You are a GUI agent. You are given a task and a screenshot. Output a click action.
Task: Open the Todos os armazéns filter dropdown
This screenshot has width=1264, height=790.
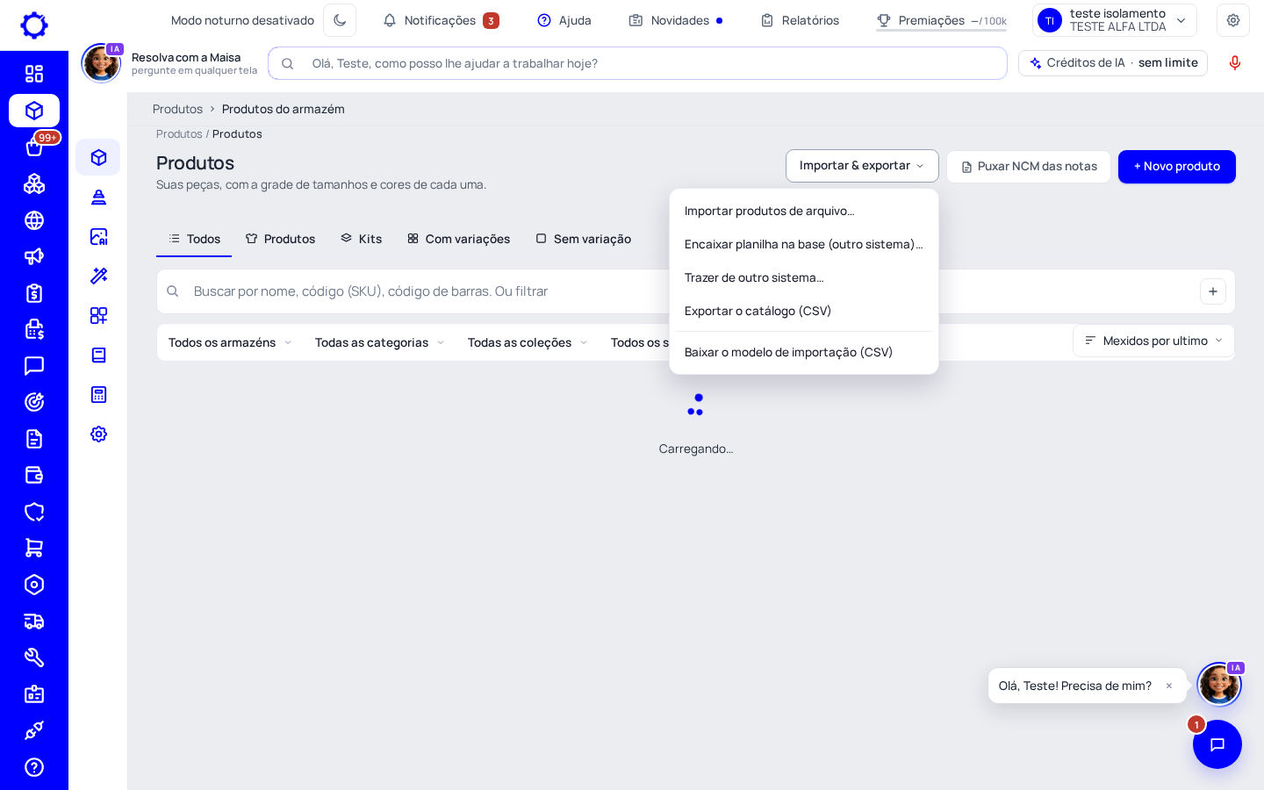pyautogui.click(x=230, y=342)
